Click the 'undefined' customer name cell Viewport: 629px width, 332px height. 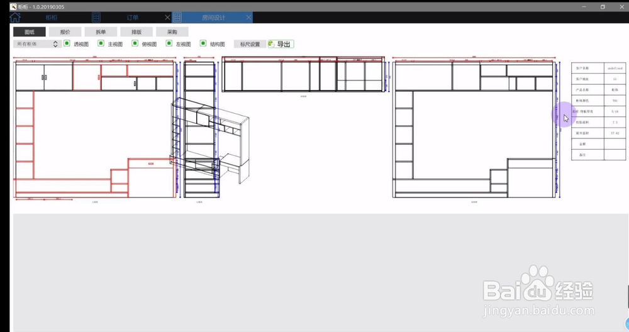coord(615,68)
